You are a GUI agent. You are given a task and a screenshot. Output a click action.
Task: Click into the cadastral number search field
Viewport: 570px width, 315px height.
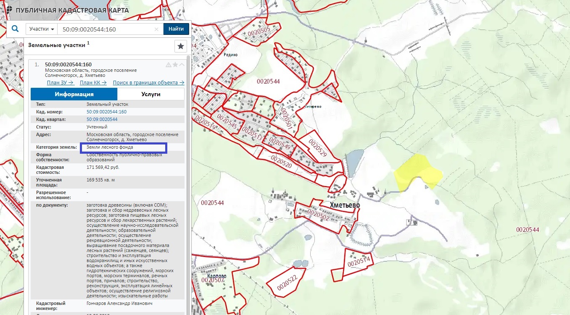coord(105,29)
